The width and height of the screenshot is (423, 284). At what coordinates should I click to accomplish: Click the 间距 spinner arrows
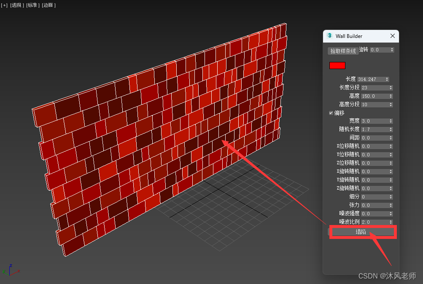point(391,138)
